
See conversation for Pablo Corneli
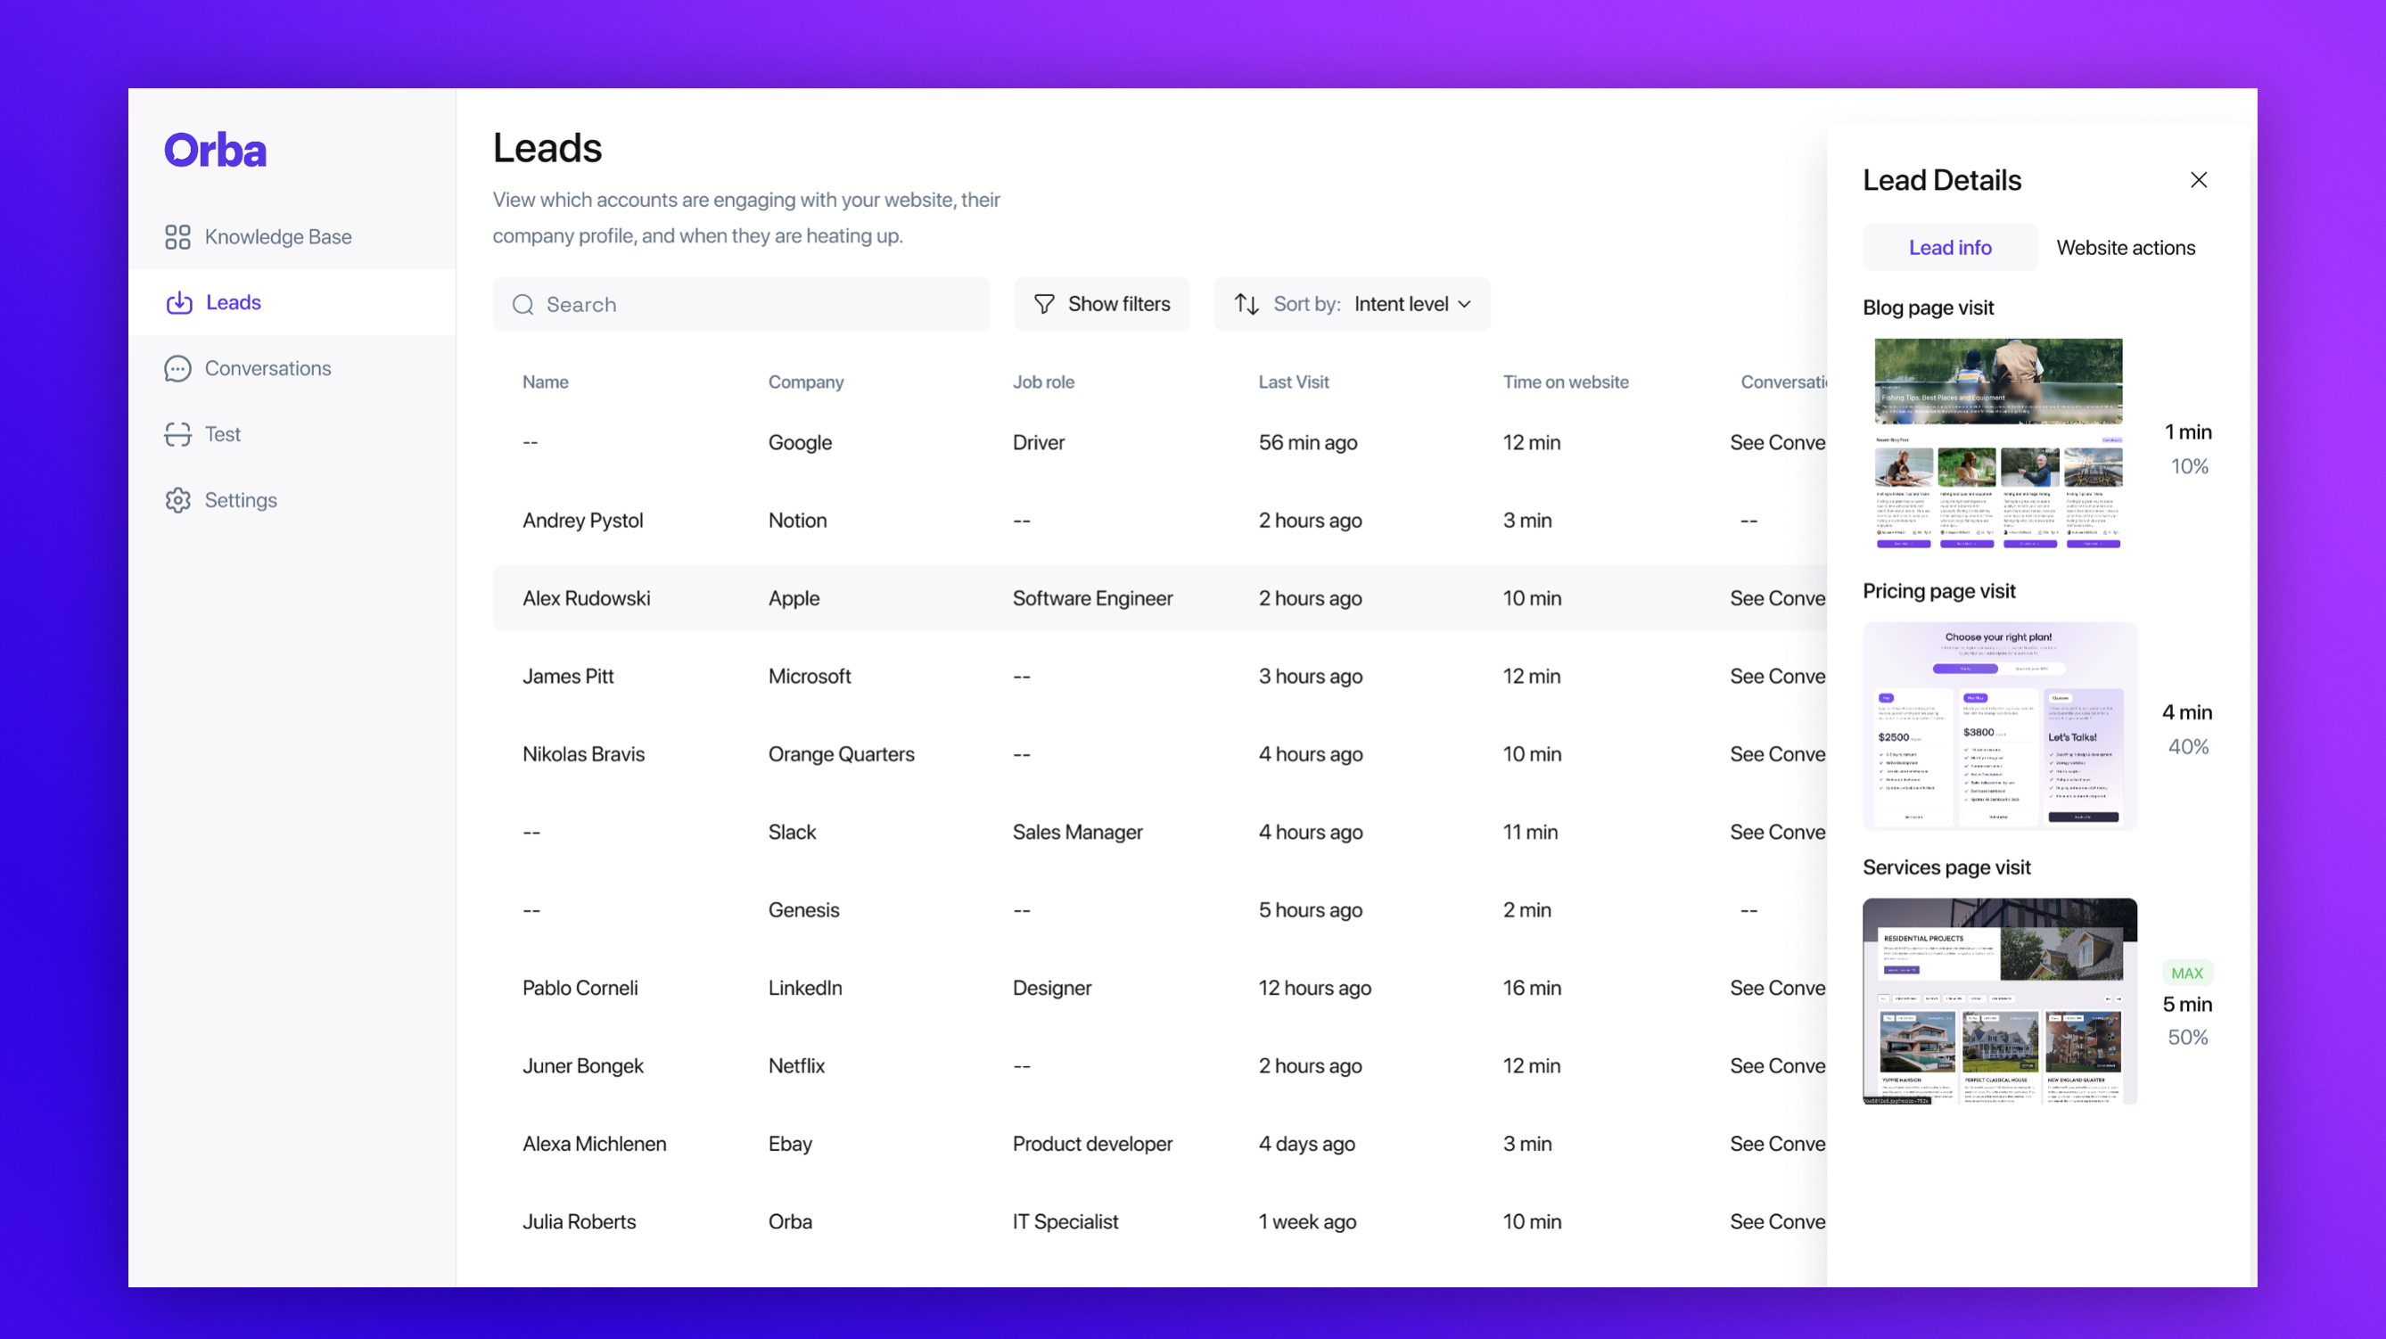(x=1777, y=987)
